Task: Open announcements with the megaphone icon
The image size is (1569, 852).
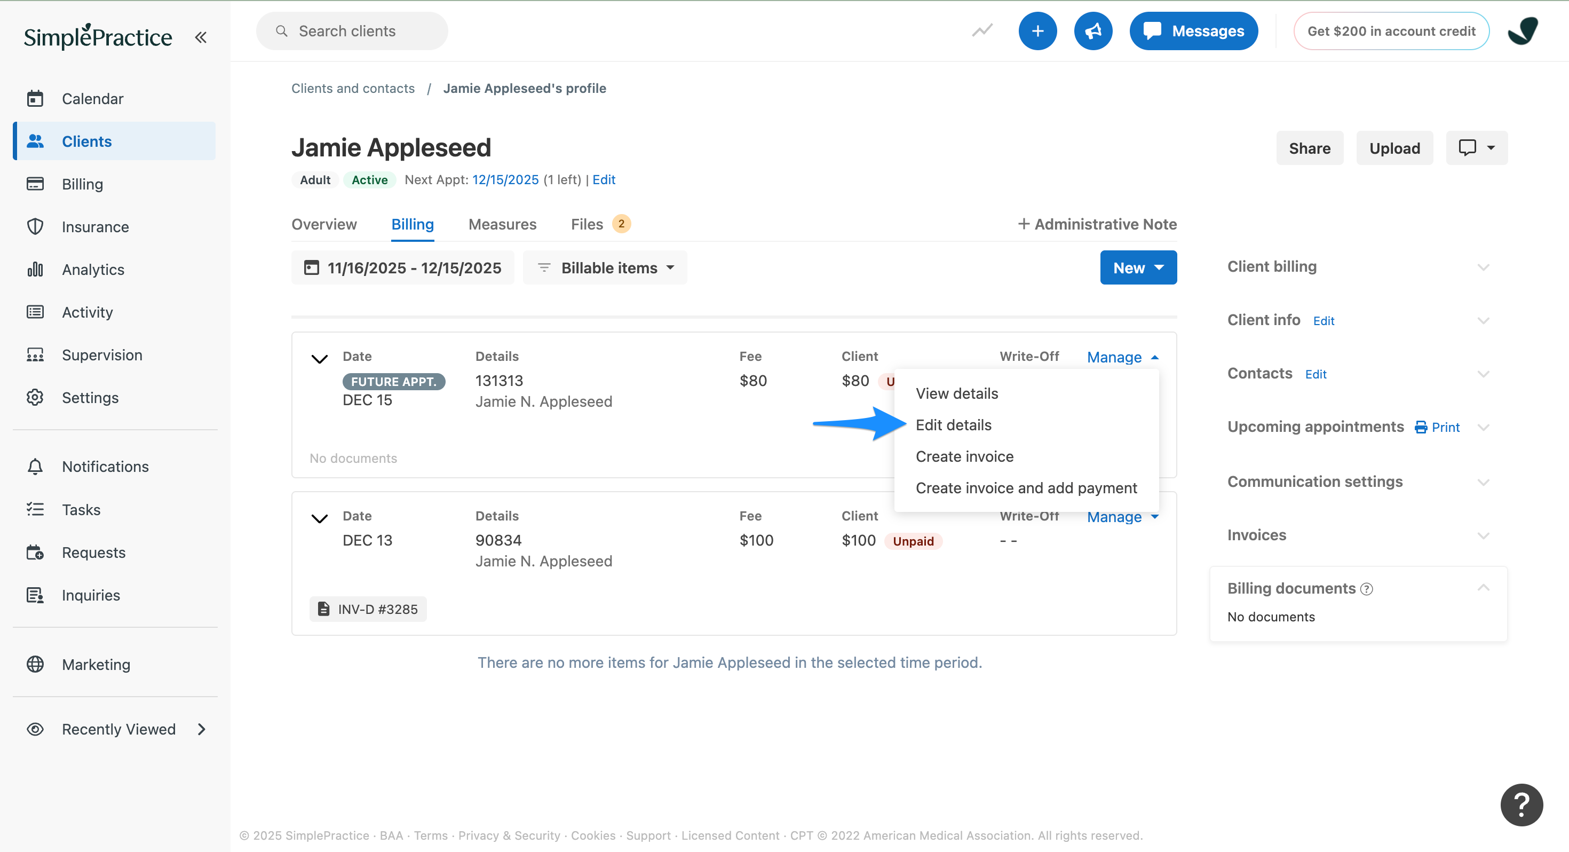Action: tap(1093, 30)
